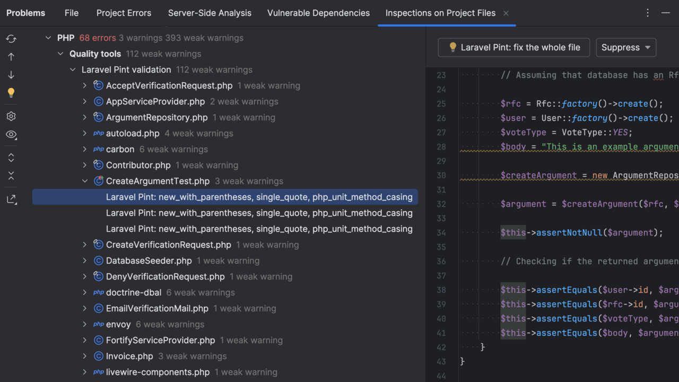679x382 pixels.
Task: Click the livewire-components.php file icon
Action: 98,372
